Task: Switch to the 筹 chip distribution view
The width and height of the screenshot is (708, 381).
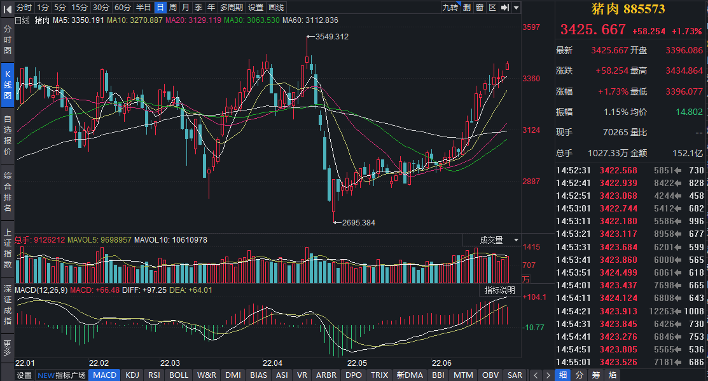Action: tap(595, 375)
